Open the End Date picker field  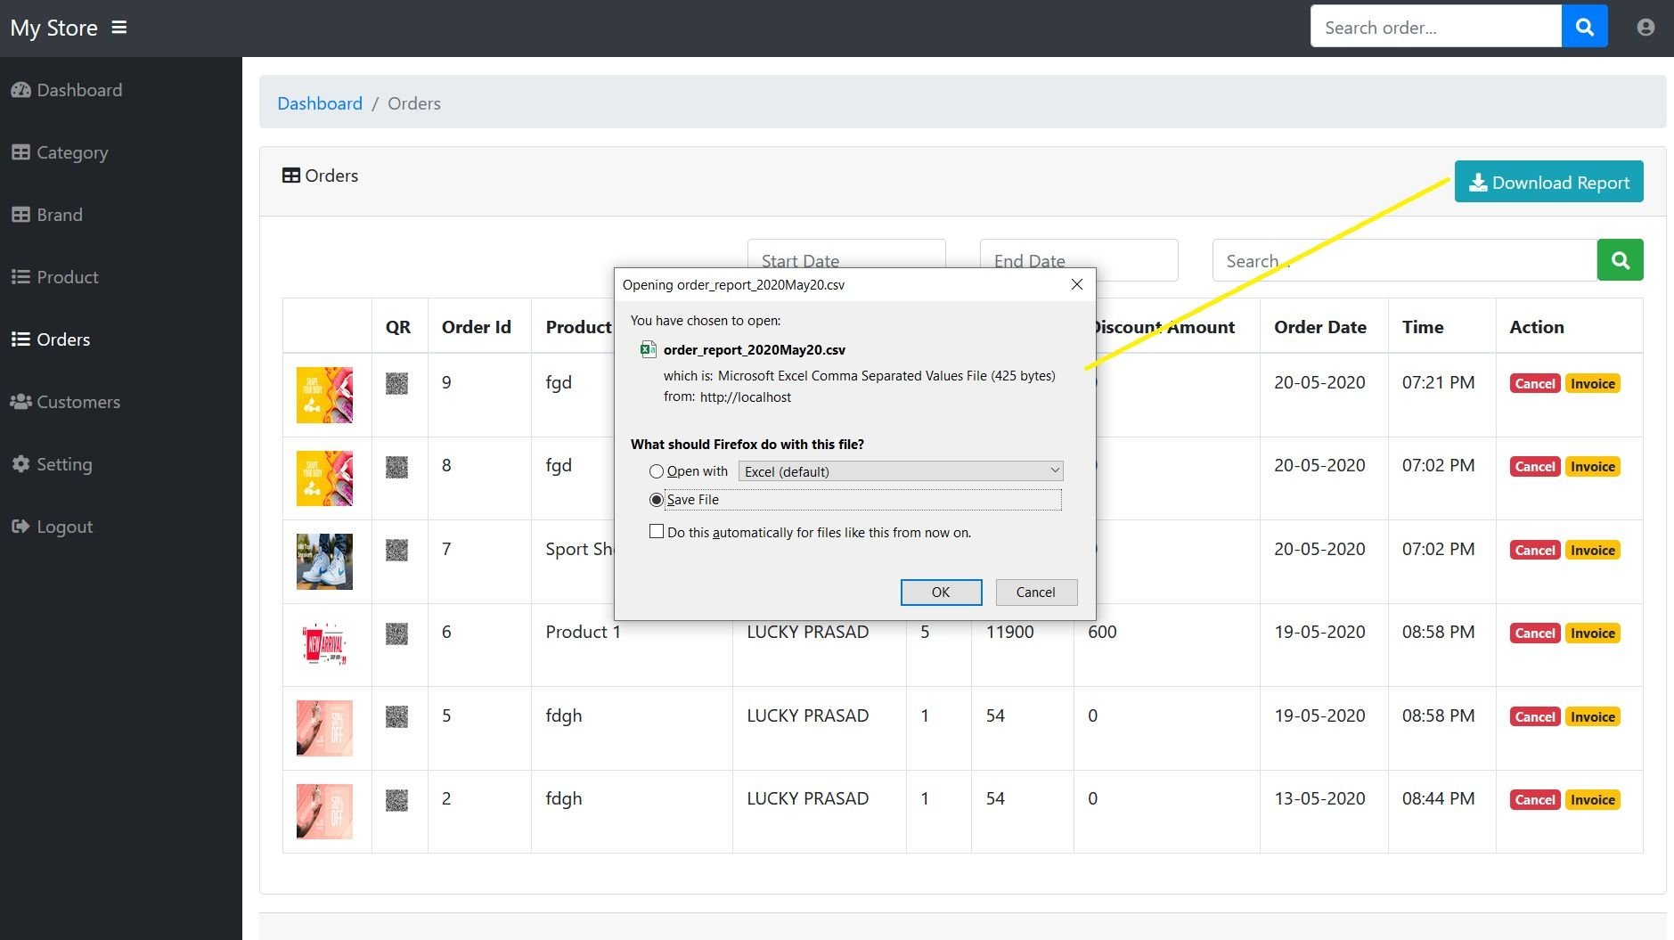pyautogui.click(x=1078, y=254)
